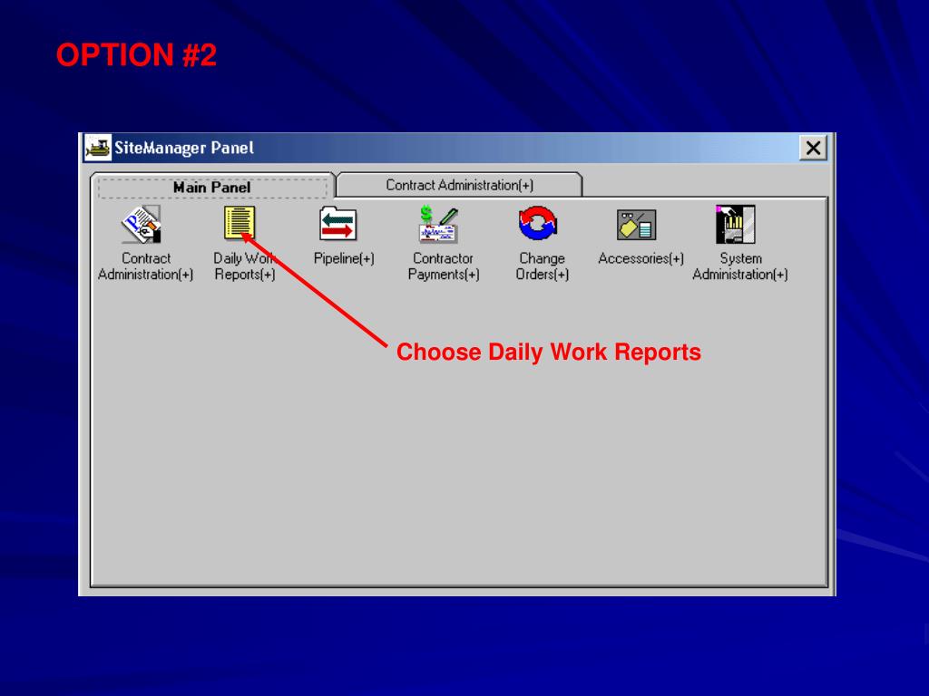The height and width of the screenshot is (696, 929).
Task: Open the Contractor Payments check icon
Action: pos(438,225)
